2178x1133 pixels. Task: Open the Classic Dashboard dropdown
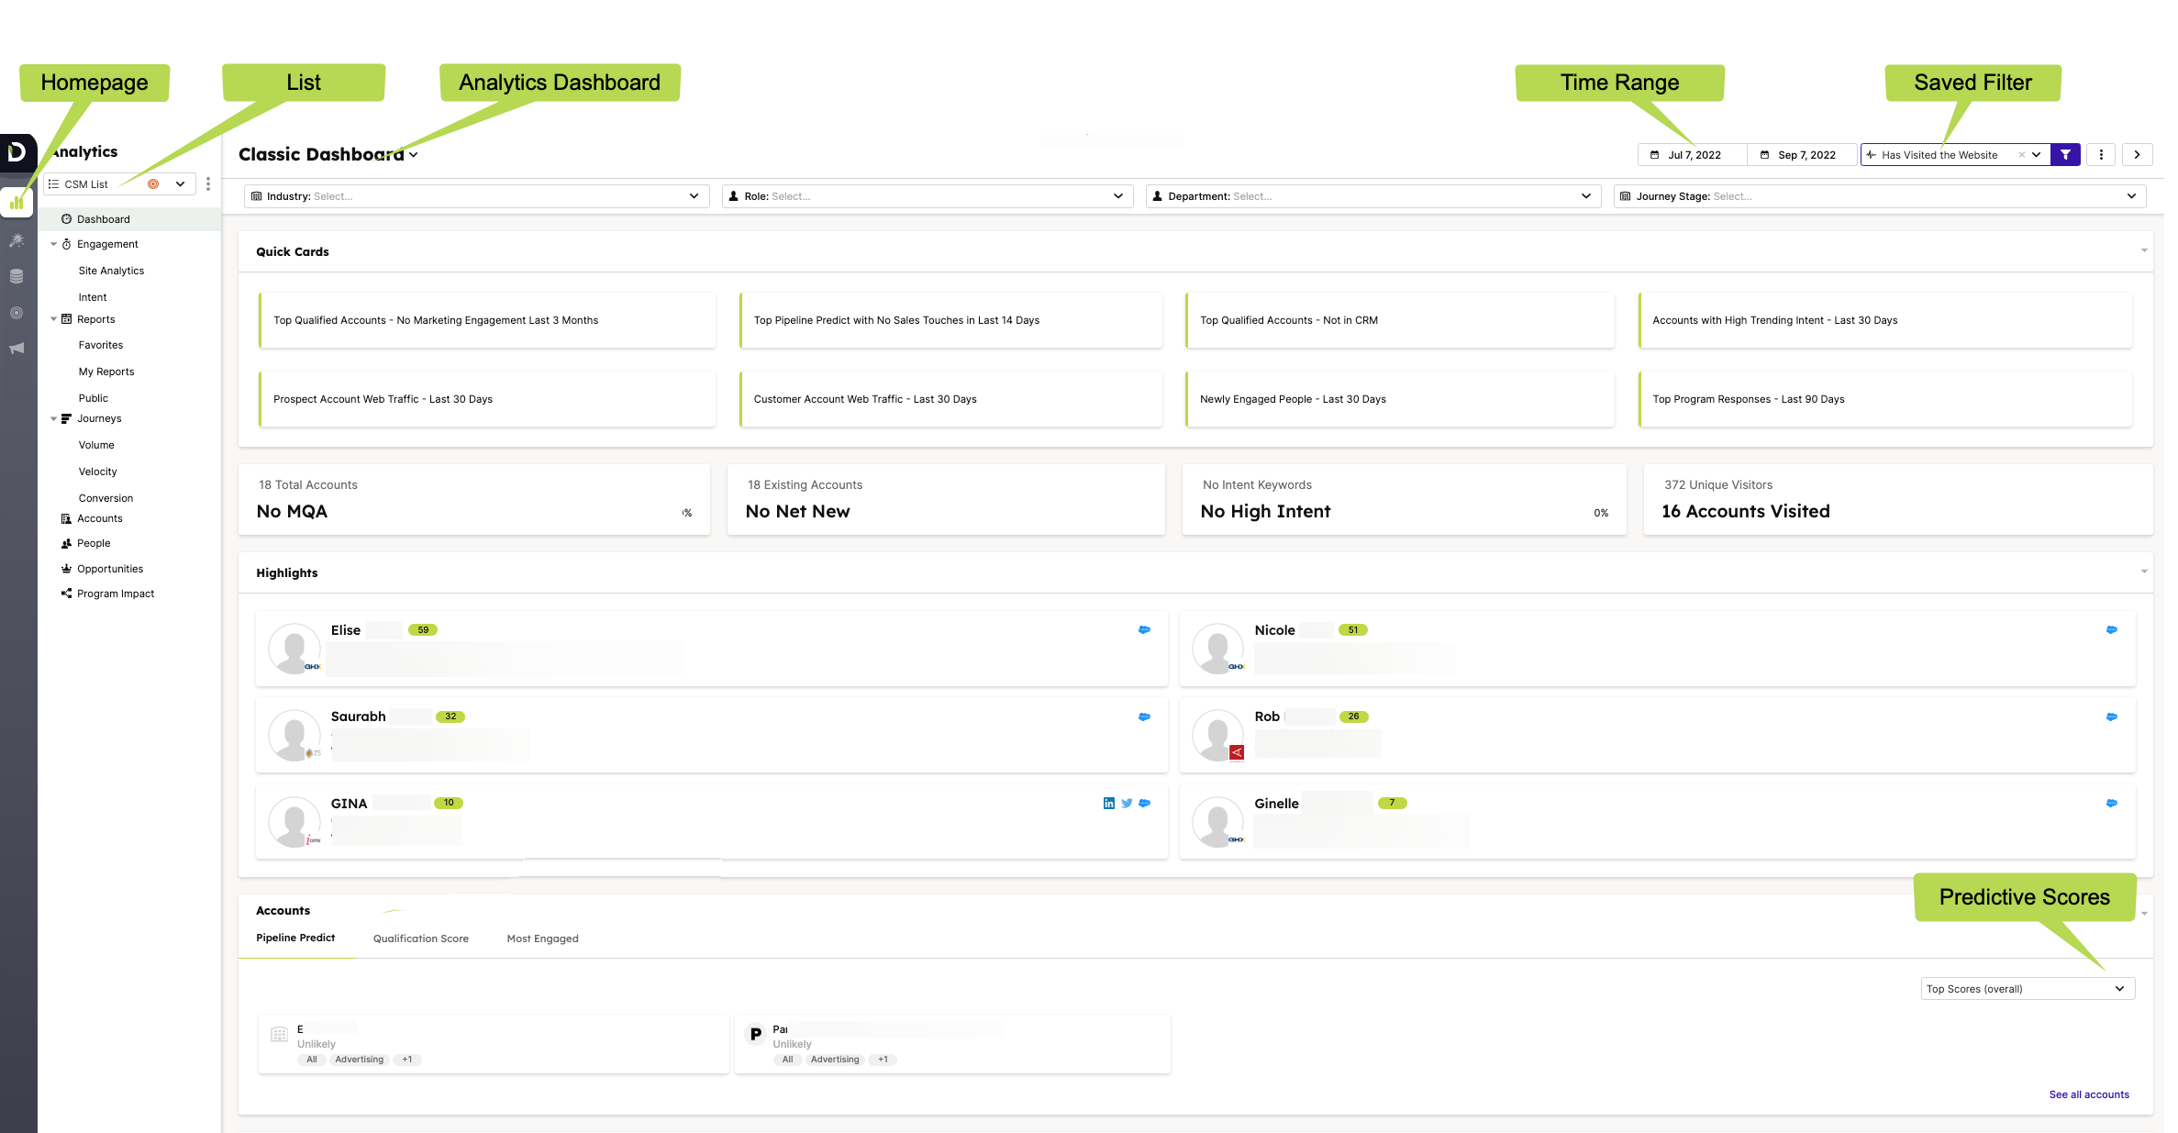[414, 154]
